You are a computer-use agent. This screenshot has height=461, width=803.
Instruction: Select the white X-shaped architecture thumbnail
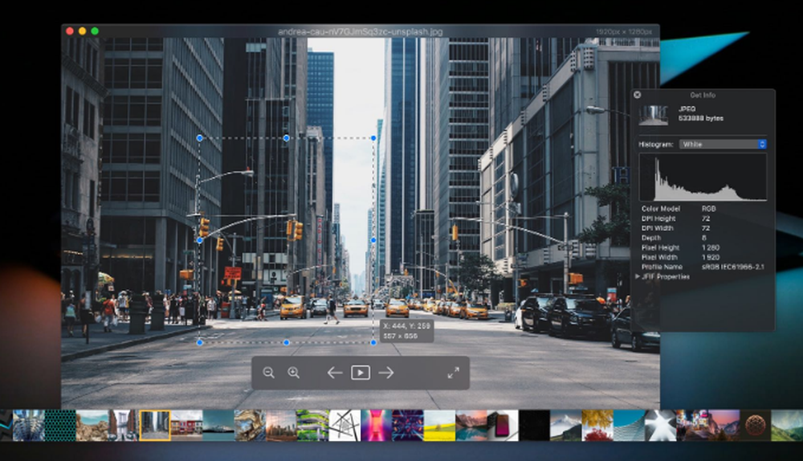[661, 425]
